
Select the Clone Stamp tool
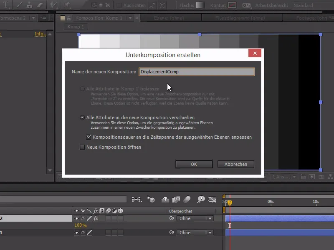click(x=29, y=5)
